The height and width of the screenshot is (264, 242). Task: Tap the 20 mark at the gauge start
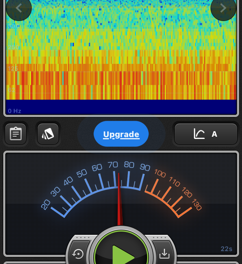click(x=46, y=204)
